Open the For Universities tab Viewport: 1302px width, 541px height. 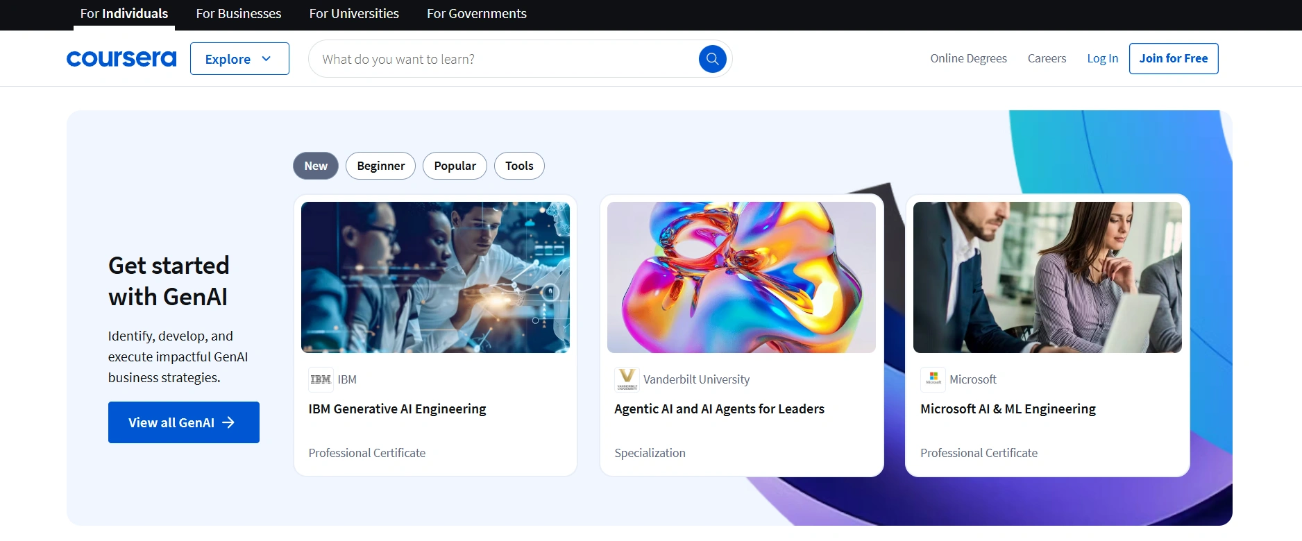pyautogui.click(x=354, y=14)
